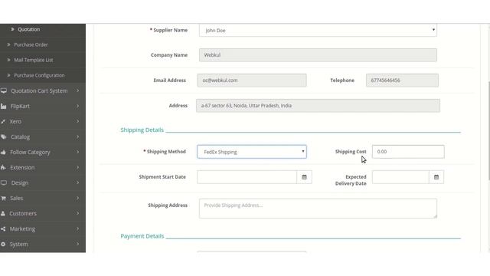Click the FlipKart chart icon
Viewport: 490px width, 276px height.
[x=3, y=107]
